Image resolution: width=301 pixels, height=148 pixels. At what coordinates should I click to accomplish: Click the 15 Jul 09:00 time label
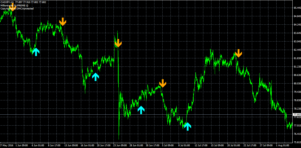pos(218,145)
